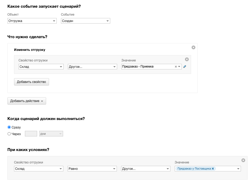Open the 'Событие' dropdown showing Создан
Image resolution: width=251 pixels, height=182 pixels.
[85, 21]
